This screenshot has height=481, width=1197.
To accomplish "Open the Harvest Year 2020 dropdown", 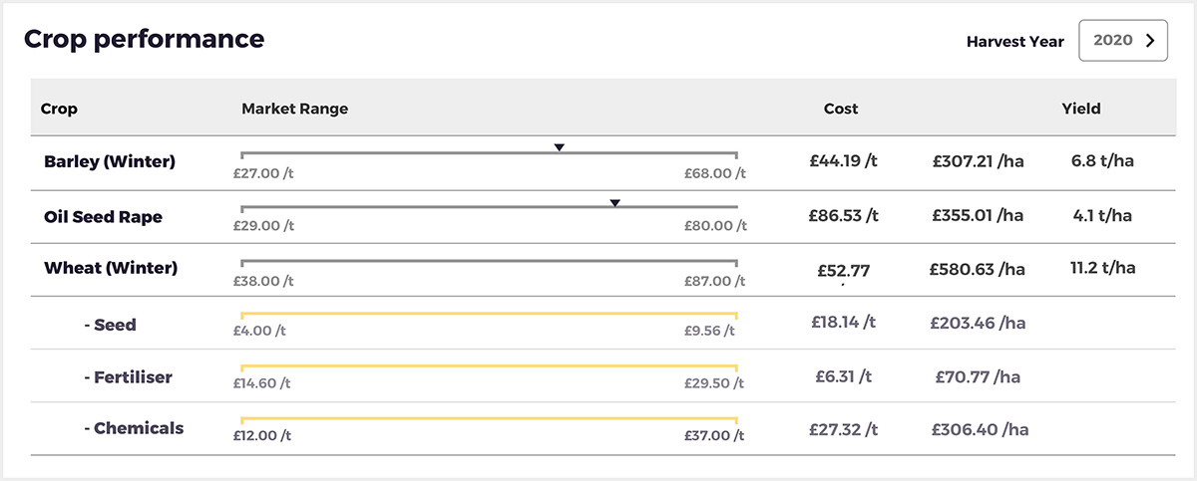I will coord(1123,41).
